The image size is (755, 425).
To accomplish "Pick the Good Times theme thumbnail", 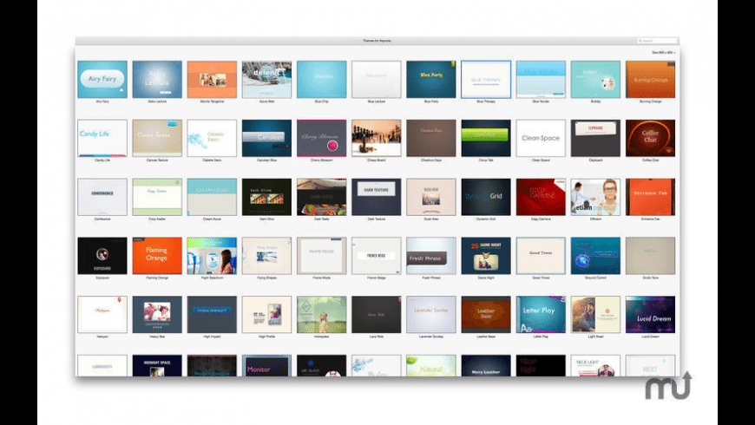I will point(541,256).
